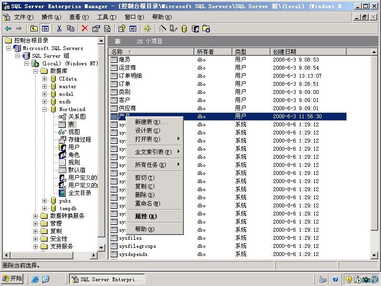Click the new login user toolbar icon
The width and height of the screenshot is (381, 286).
pyautogui.click(x=195, y=29)
